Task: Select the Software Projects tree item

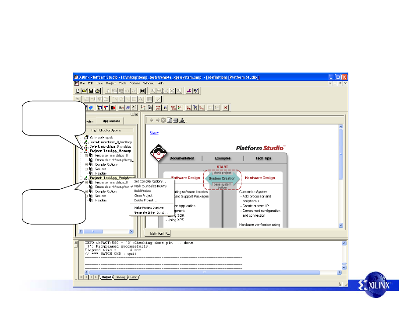Action: (101, 138)
